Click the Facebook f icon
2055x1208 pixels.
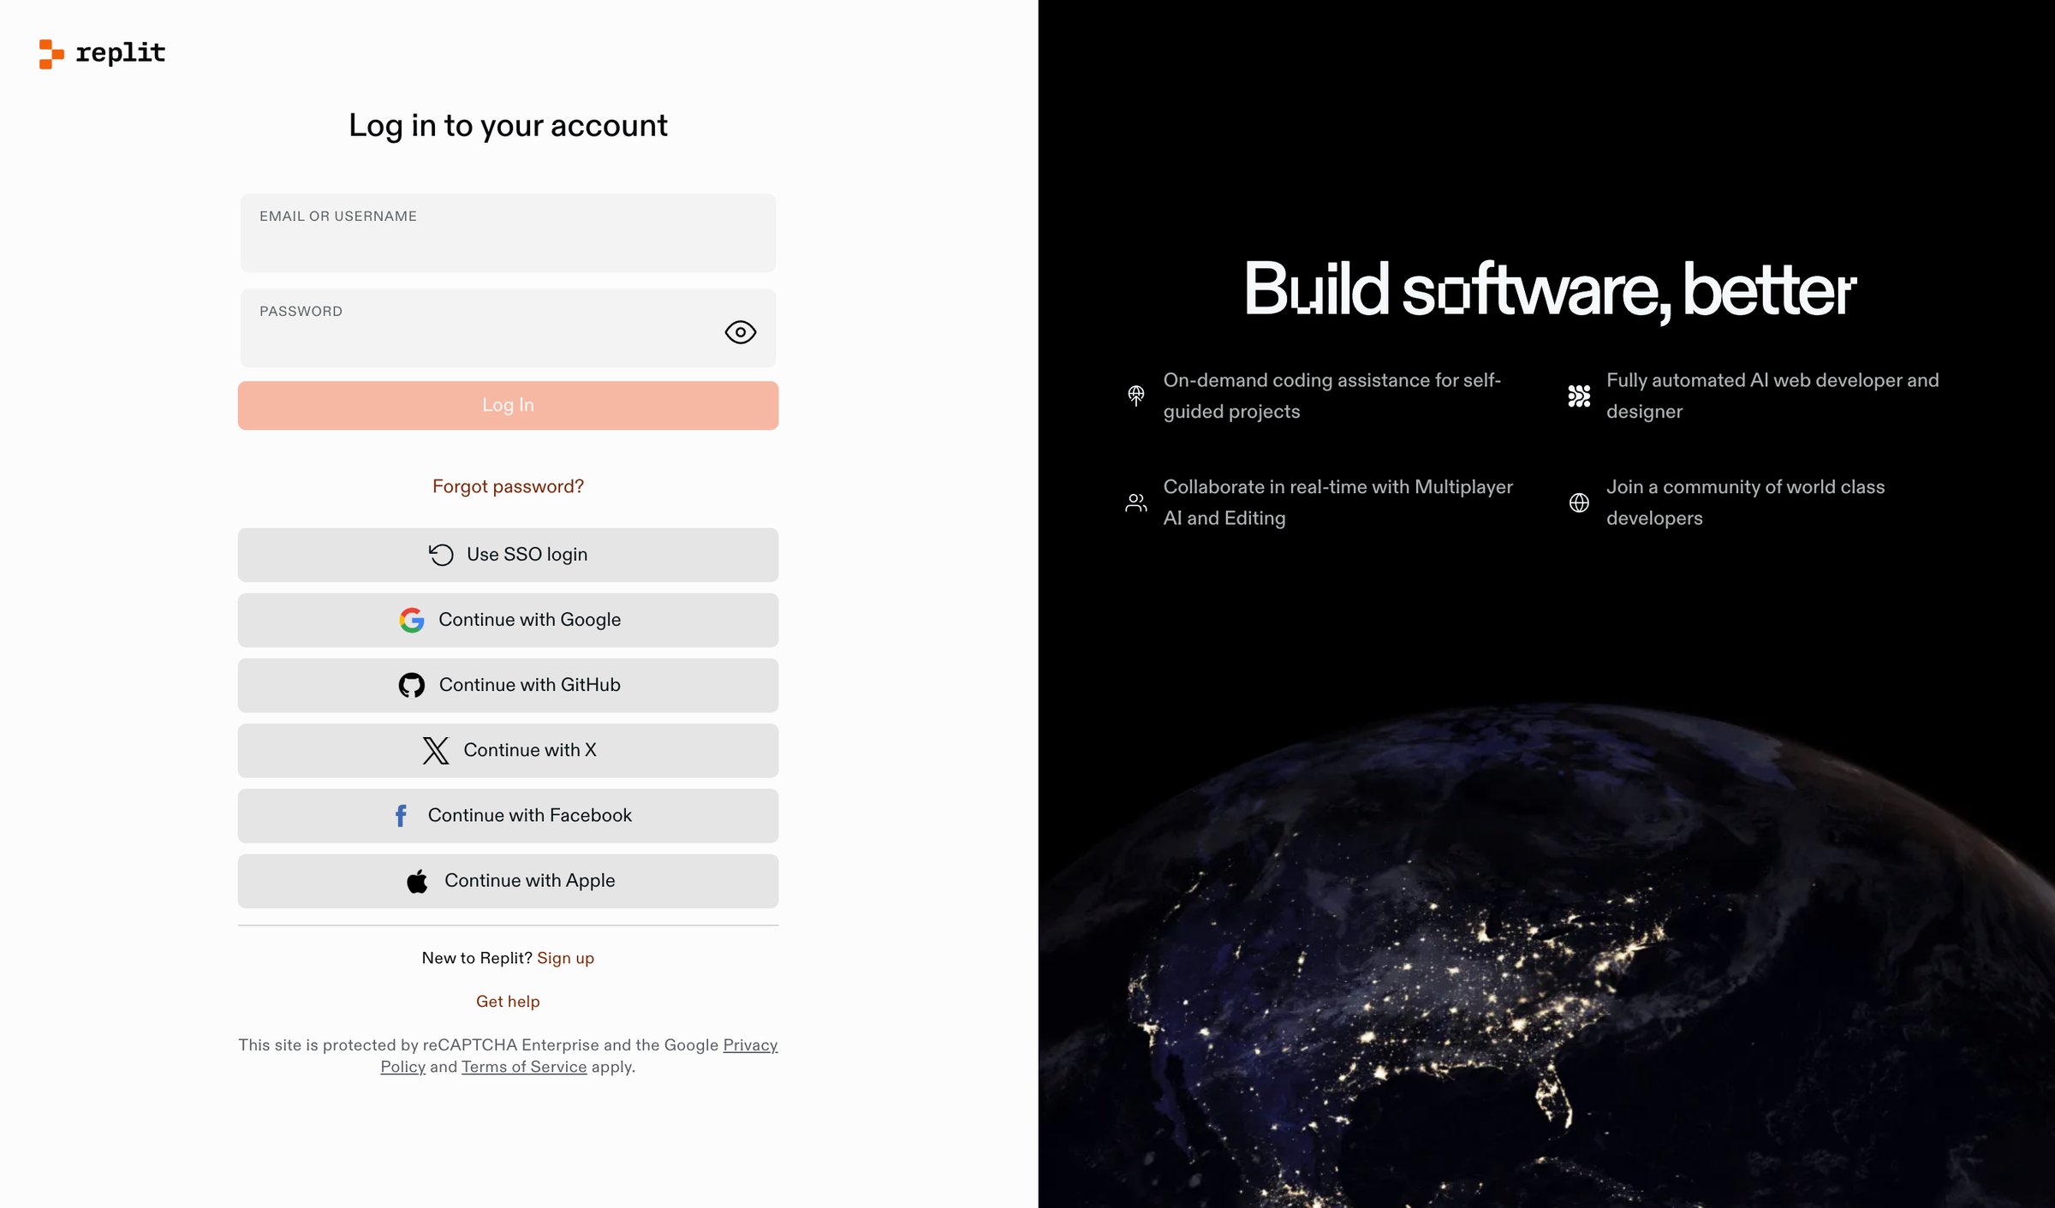[x=401, y=815]
